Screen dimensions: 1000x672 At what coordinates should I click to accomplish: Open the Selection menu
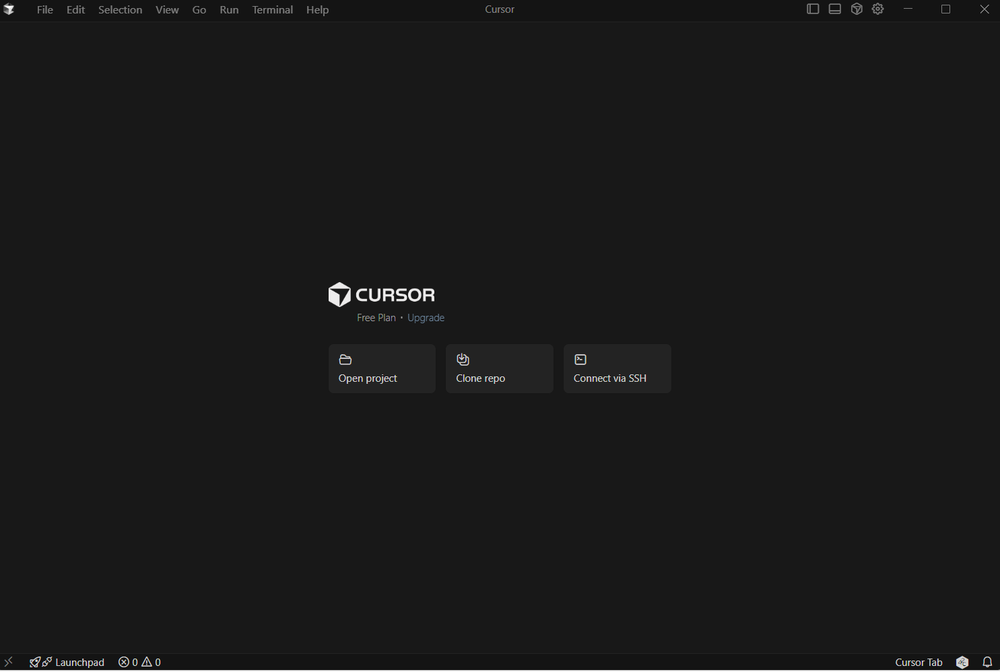(x=120, y=9)
